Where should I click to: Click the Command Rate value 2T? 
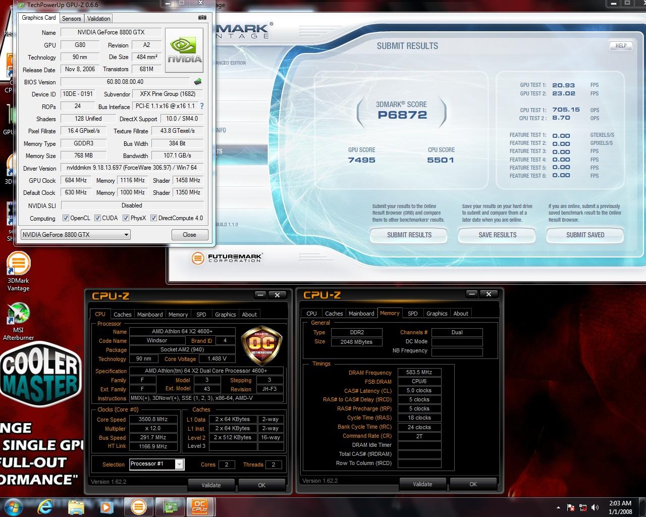419,436
